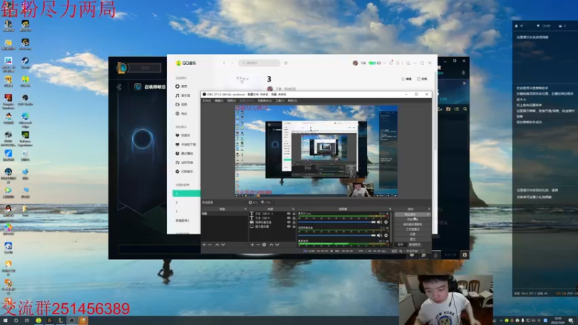The height and width of the screenshot is (325, 578).
Task: Open the Steam desktop shortcut
Action: click(25, 63)
